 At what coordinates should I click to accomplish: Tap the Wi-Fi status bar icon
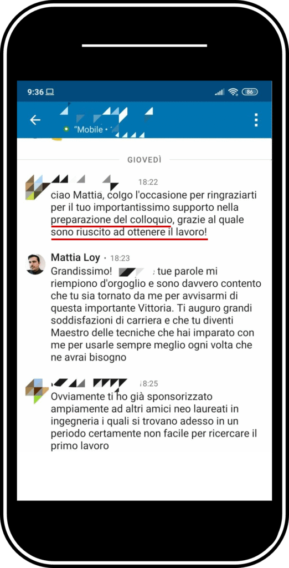233,92
